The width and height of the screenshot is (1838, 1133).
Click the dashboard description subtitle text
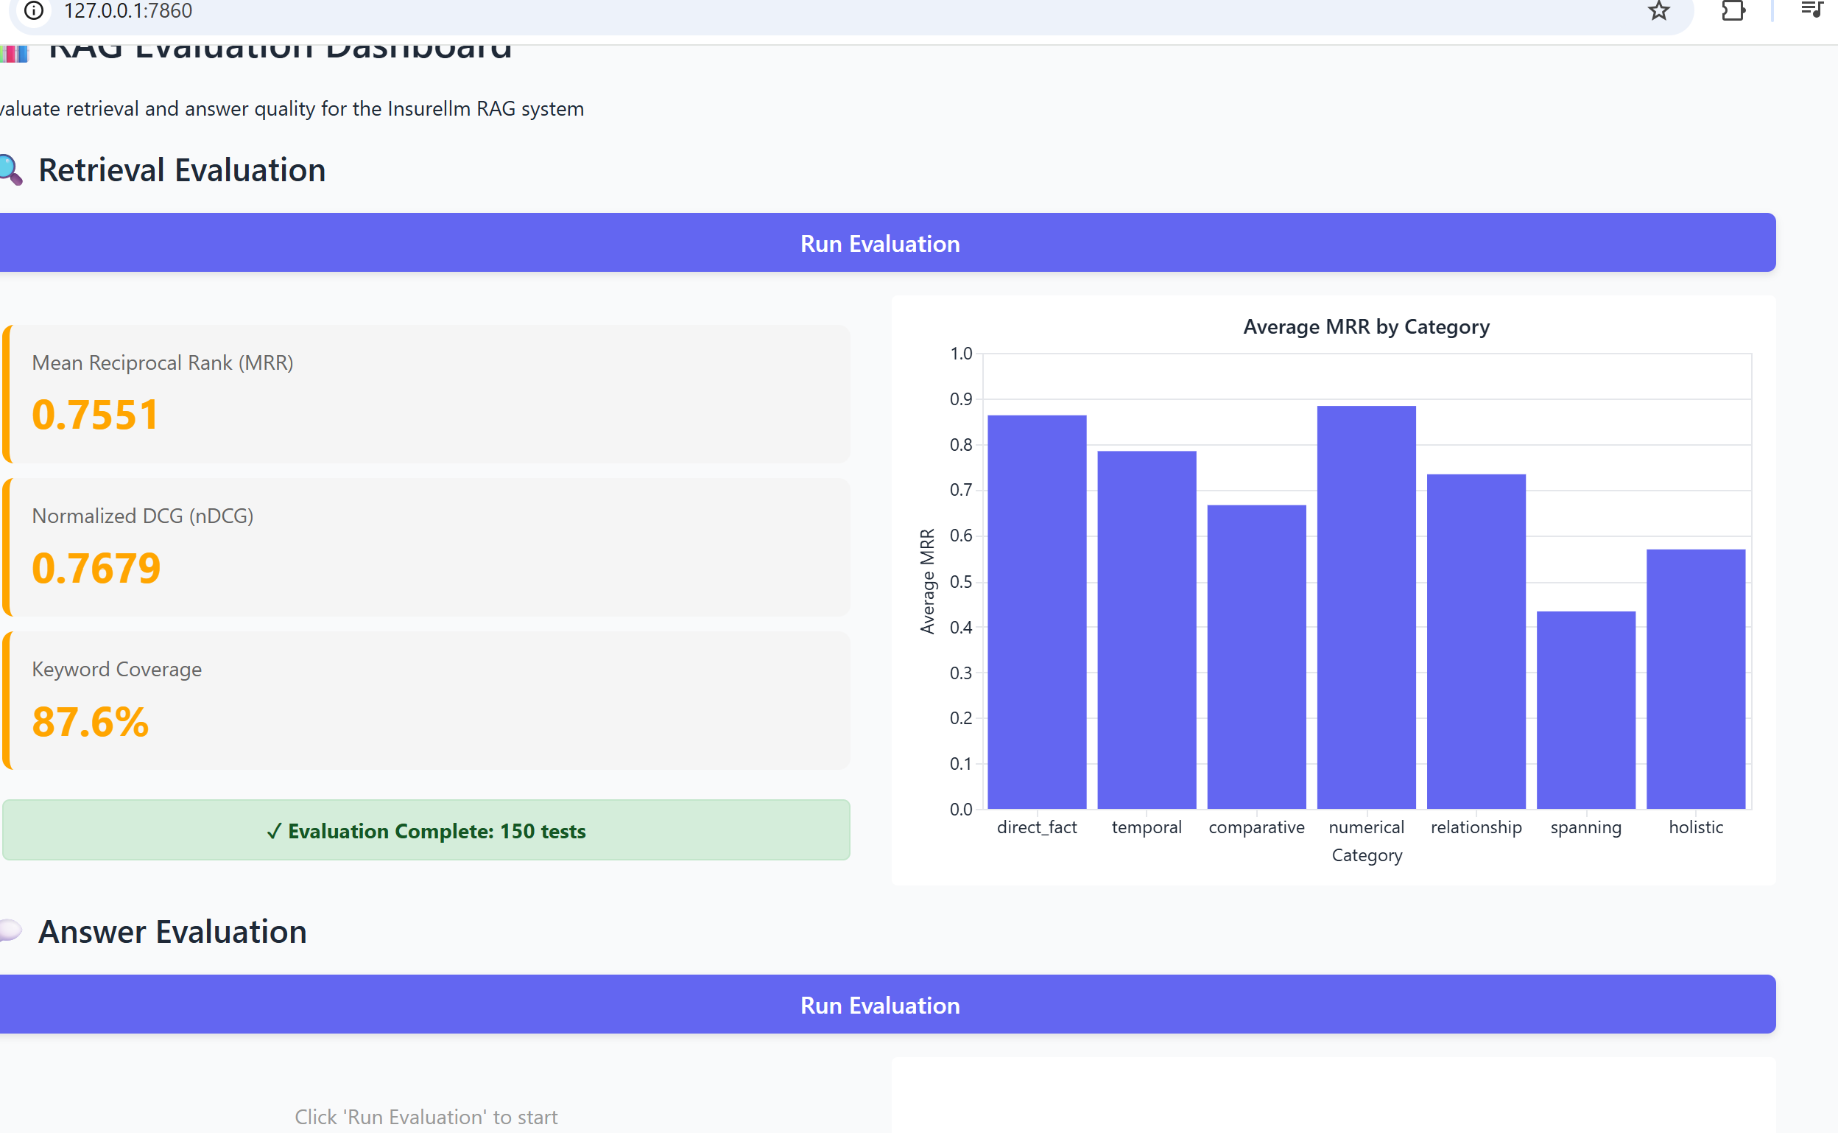(x=292, y=108)
